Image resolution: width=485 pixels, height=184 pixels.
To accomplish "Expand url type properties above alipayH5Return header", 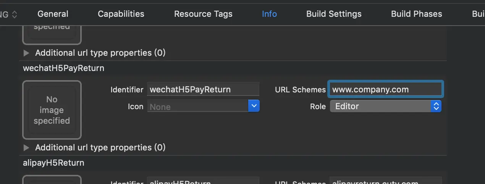I will [26, 148].
